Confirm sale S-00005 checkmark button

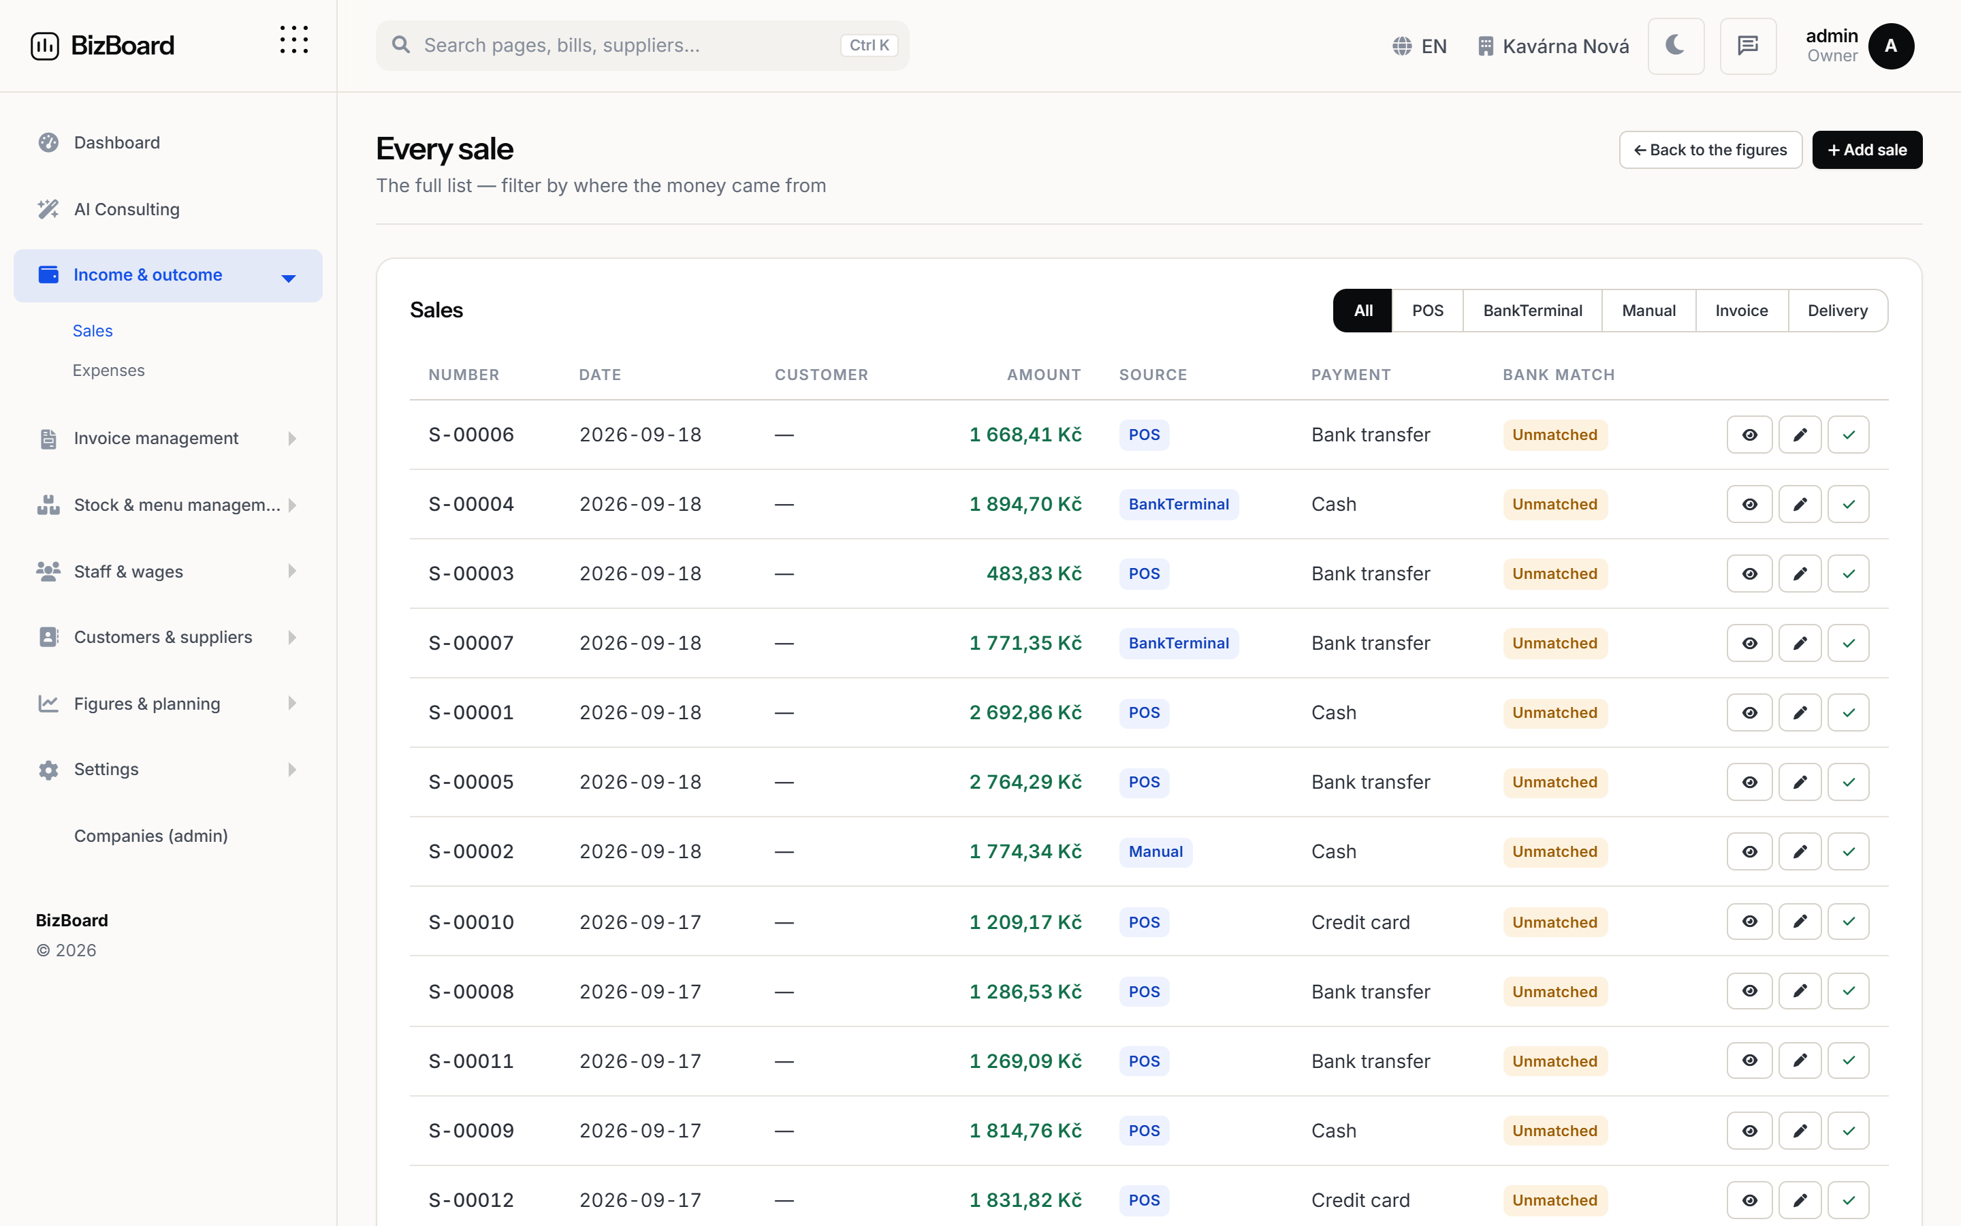1849,782
